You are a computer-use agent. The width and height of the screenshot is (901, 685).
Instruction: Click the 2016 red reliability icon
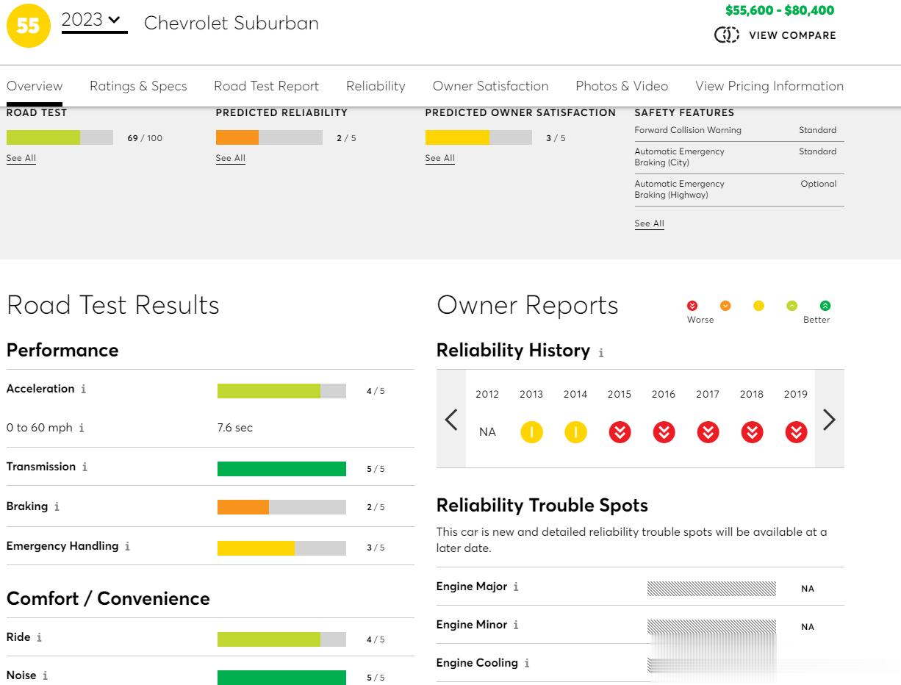(664, 432)
